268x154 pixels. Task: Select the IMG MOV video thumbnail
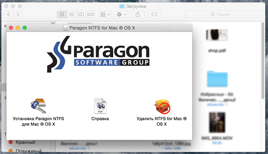217,123
